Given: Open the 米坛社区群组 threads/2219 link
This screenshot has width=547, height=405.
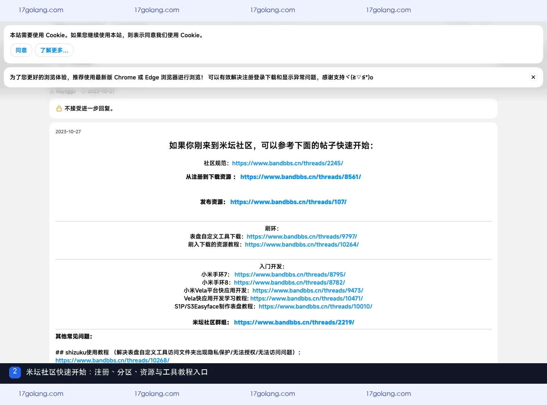Looking at the screenshot, I should [x=294, y=323].
